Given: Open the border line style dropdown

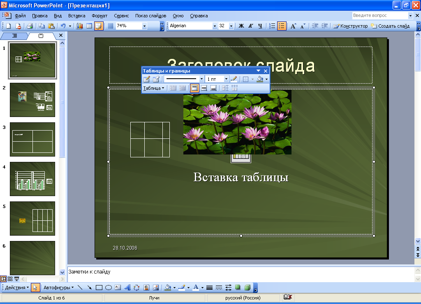Looking at the screenshot, I should coord(201,79).
